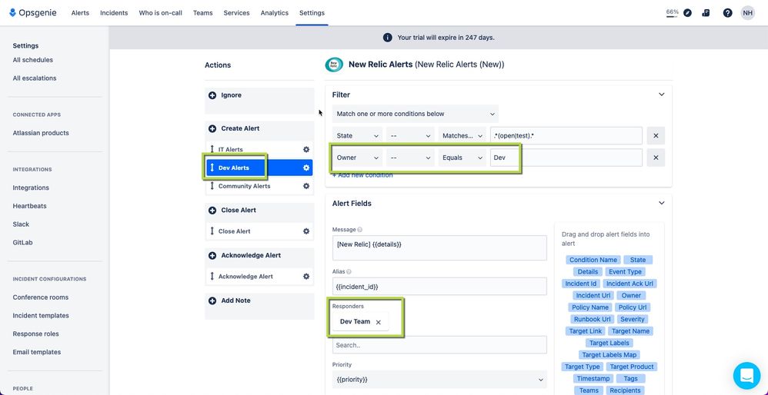Screen dimensions: 768x395
Task: Remove Dev Team from responders
Action: [378, 322]
